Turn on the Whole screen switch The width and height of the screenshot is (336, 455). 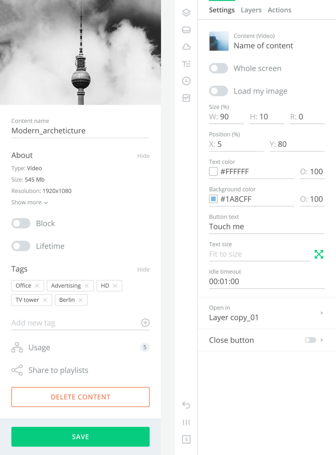coord(219,68)
